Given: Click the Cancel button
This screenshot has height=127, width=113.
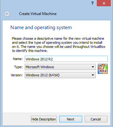Looking at the screenshot, I should pyautogui.click(x=96, y=119).
